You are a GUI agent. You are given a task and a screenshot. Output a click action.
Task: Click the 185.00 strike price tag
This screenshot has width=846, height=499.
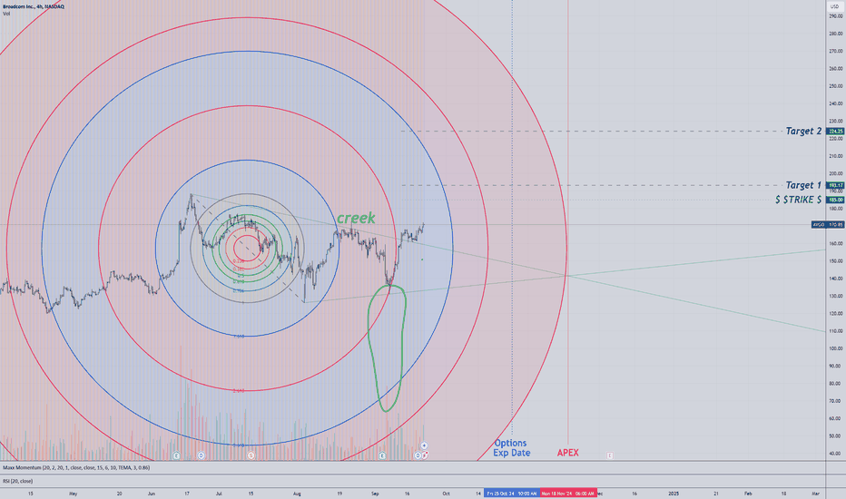coord(835,200)
